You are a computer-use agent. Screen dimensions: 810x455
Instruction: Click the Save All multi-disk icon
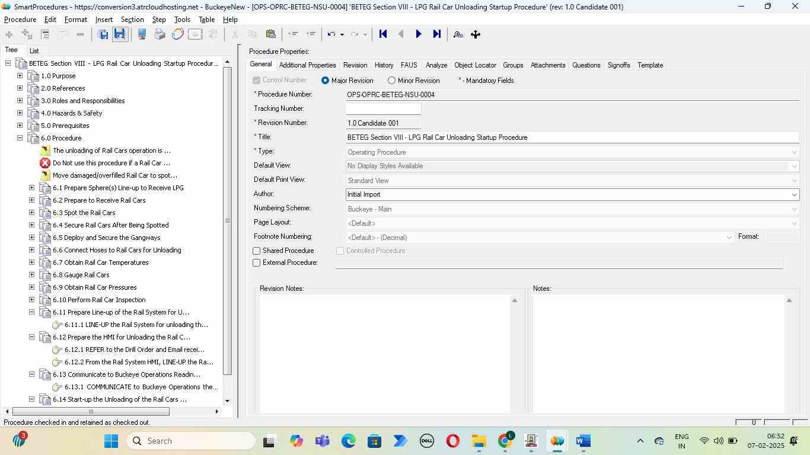[x=103, y=34]
